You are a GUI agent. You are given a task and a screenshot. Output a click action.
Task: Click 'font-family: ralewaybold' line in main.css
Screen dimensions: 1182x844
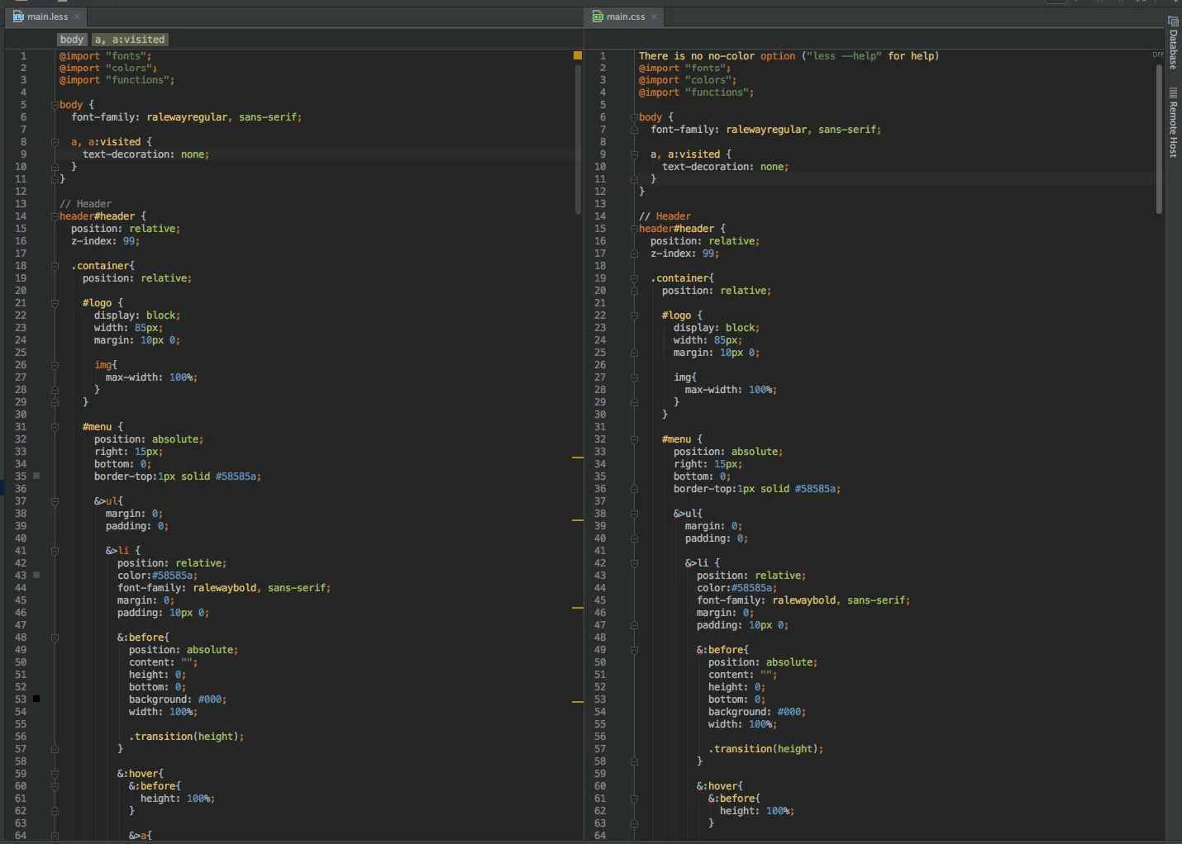pos(803,600)
